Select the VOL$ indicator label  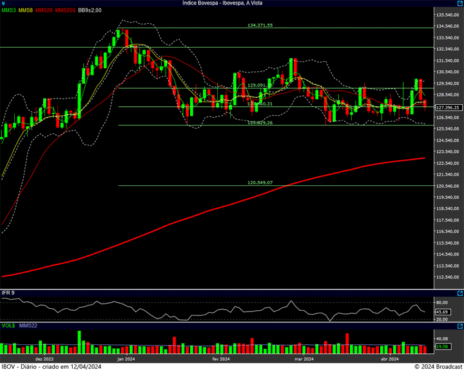click(x=9, y=326)
